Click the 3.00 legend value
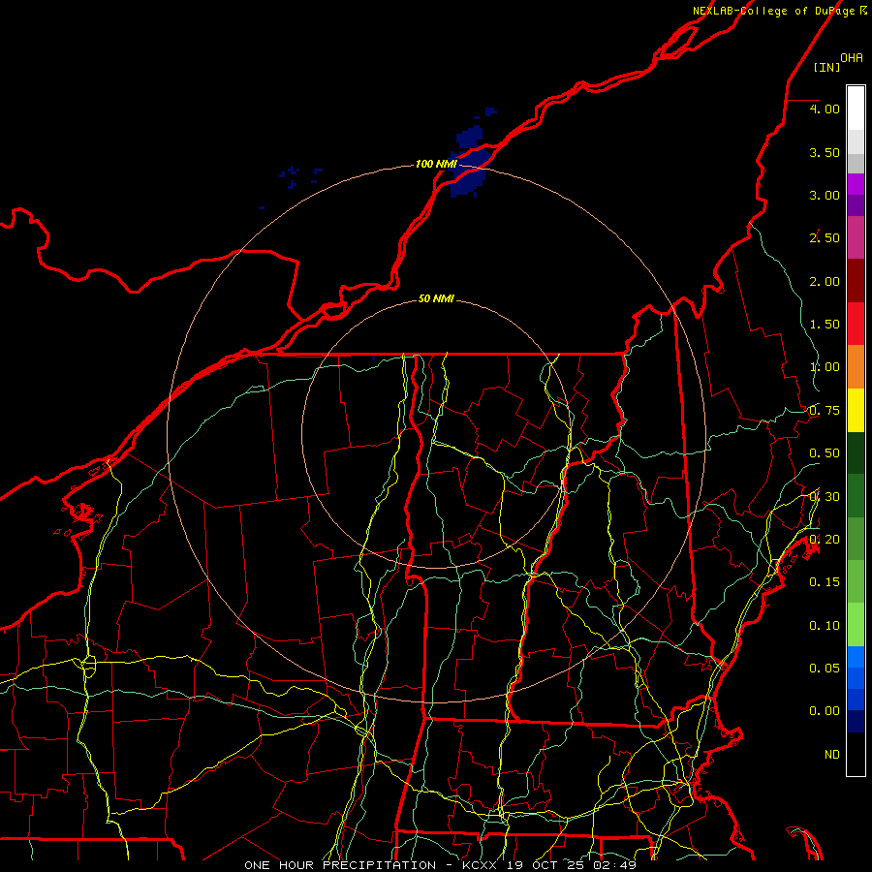The image size is (872, 872). pyautogui.click(x=825, y=195)
